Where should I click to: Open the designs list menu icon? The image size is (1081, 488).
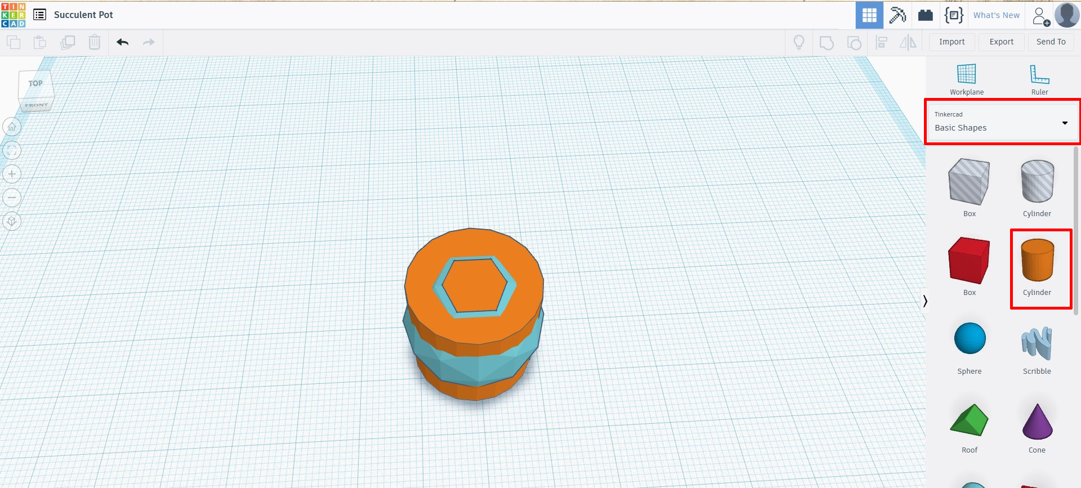tap(39, 15)
